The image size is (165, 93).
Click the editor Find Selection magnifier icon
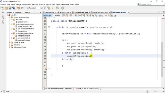point(76,16)
